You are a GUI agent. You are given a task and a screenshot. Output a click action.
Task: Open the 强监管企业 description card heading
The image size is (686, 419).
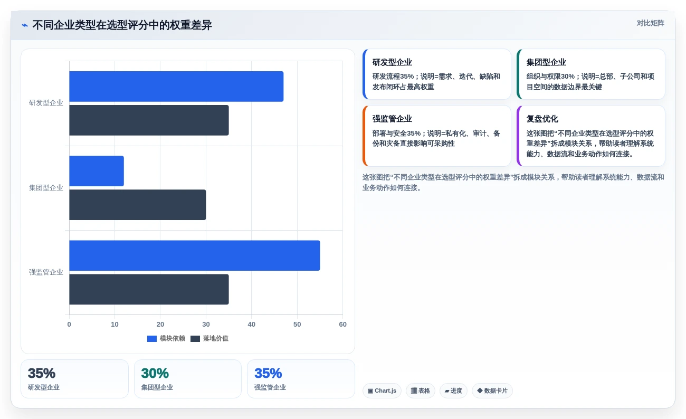coord(392,119)
